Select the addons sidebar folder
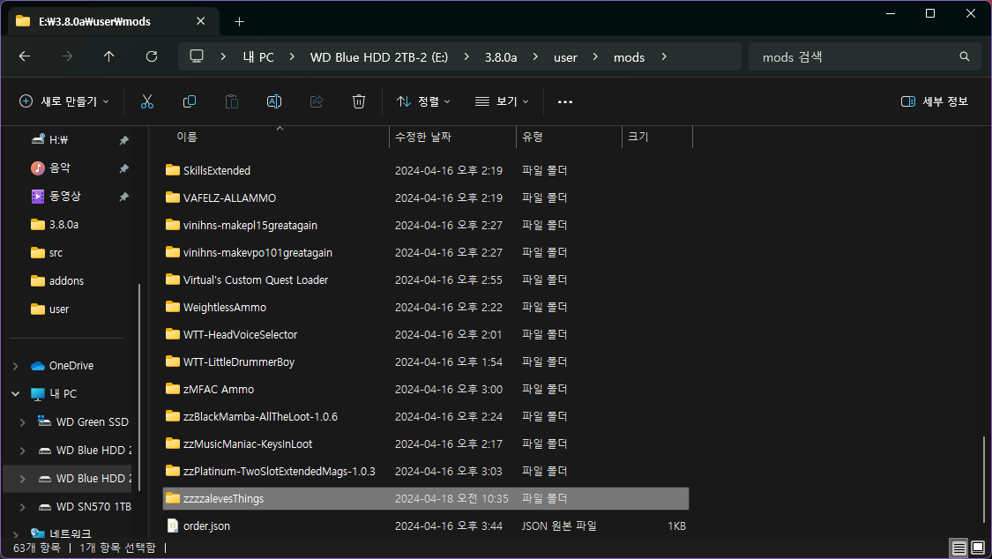The image size is (992, 559). [x=66, y=280]
